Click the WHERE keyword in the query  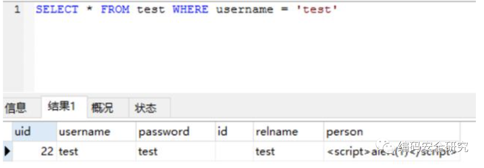pyautogui.click(x=190, y=9)
